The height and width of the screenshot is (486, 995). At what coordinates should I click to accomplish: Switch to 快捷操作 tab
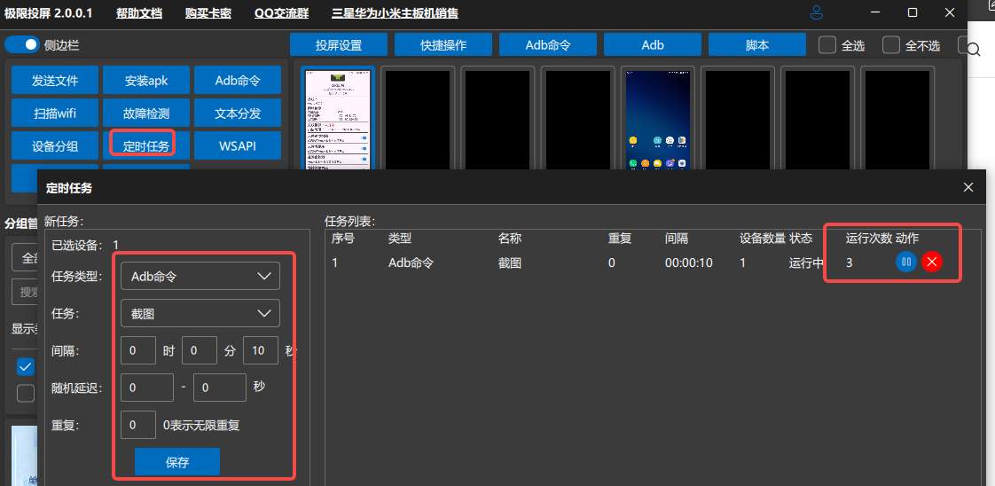(x=443, y=45)
